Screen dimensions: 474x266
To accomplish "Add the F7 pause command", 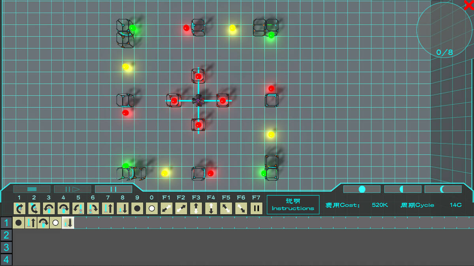I will pos(256,208).
